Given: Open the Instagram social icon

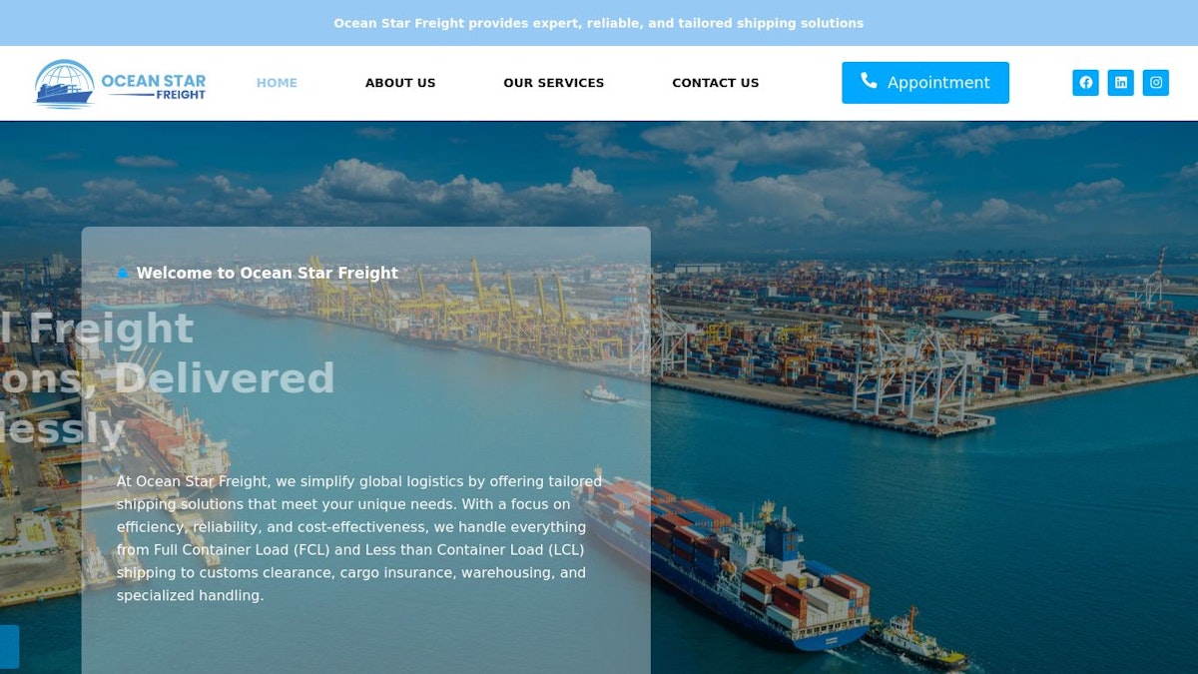Looking at the screenshot, I should tap(1155, 83).
